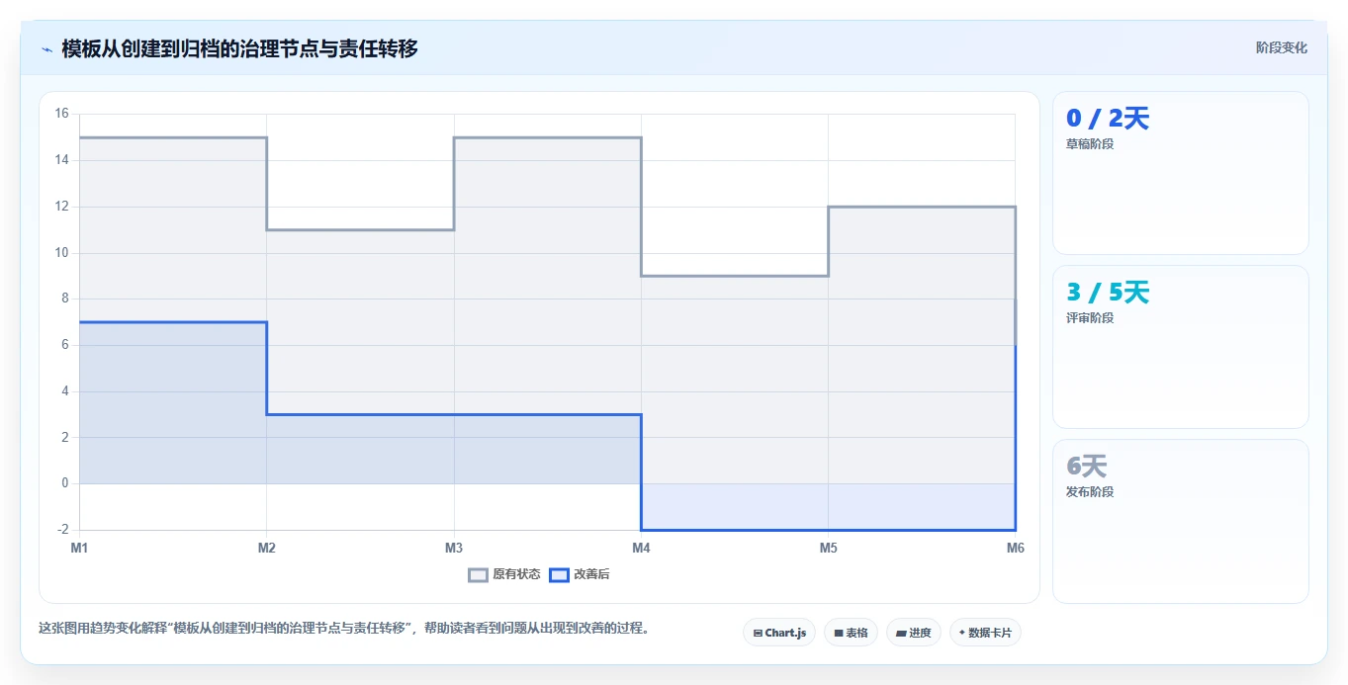Click the M4 x-axis label
Screen dimensions: 1348x685
(641, 548)
